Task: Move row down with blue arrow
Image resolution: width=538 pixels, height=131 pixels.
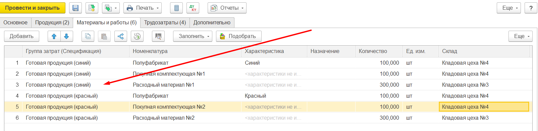Action: tap(66, 36)
